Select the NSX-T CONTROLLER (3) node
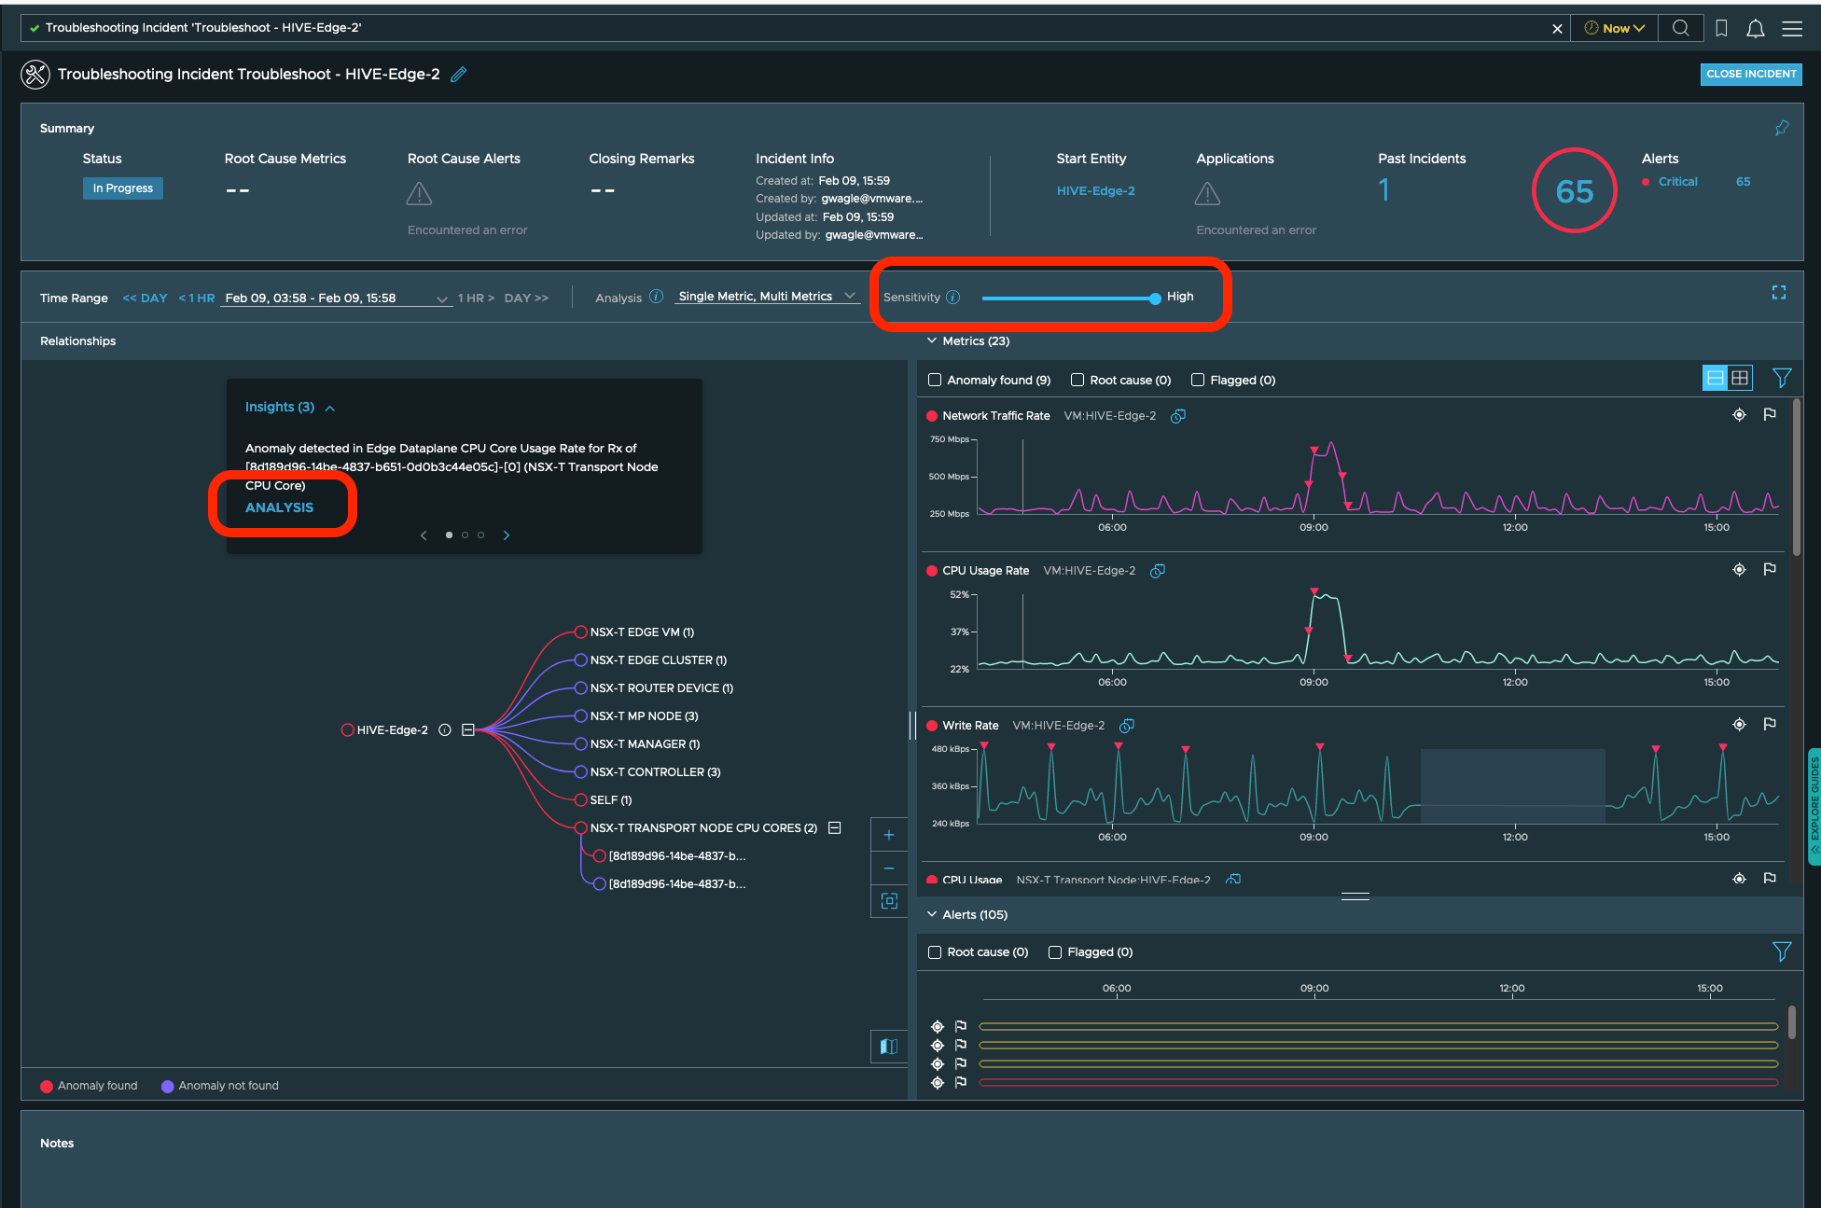The image size is (1821, 1208). pyautogui.click(x=647, y=772)
